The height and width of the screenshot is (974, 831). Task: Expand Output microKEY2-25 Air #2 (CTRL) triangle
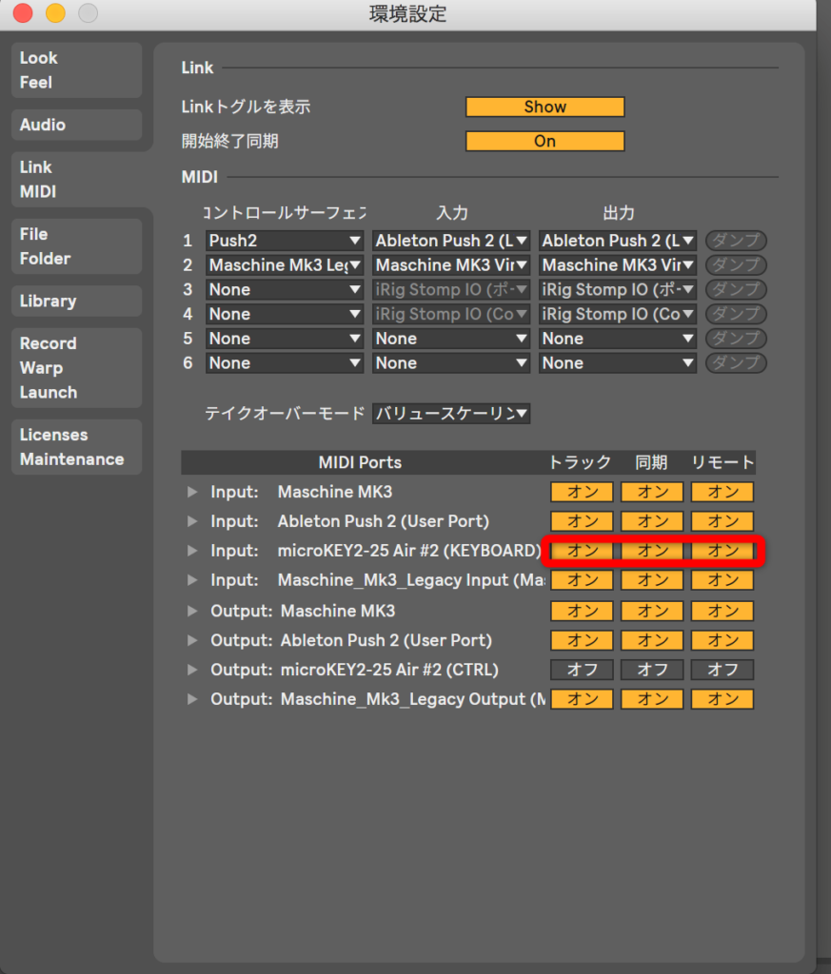click(192, 670)
